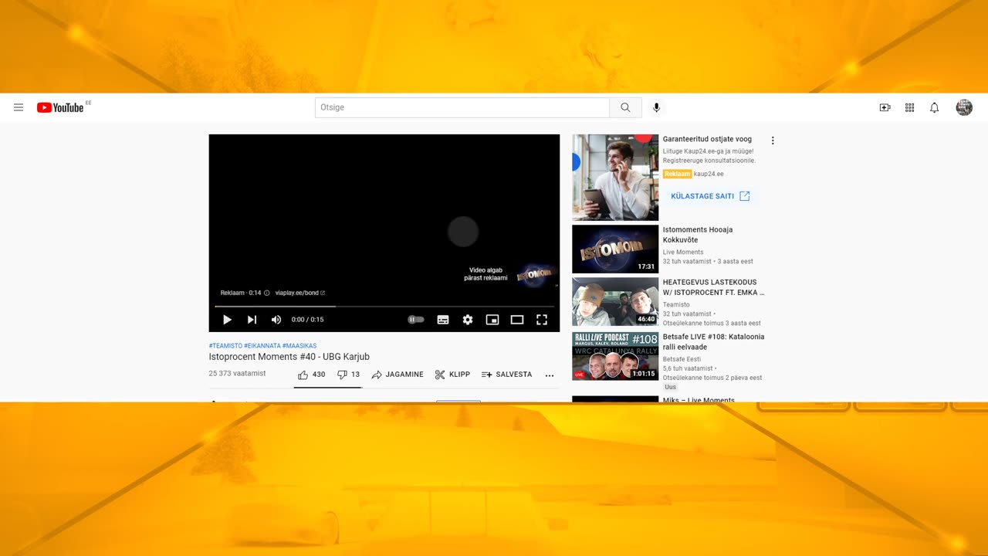Viewport: 988px width, 556px height.
Task: Open the account avatar menu
Action: point(964,107)
